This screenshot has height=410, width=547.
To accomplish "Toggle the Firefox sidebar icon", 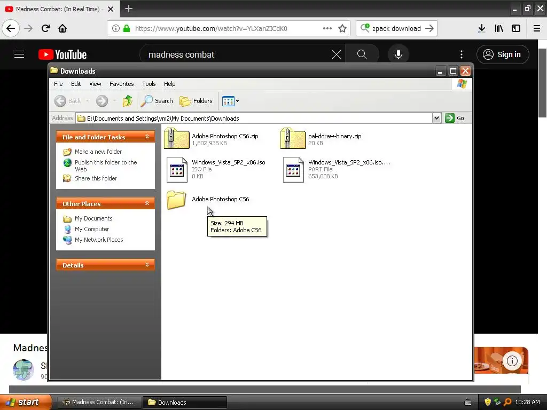I will pyautogui.click(x=516, y=28).
